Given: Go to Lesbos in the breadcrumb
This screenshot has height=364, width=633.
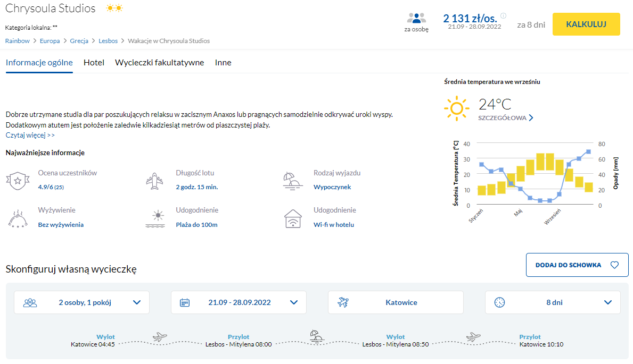Looking at the screenshot, I should [108, 41].
